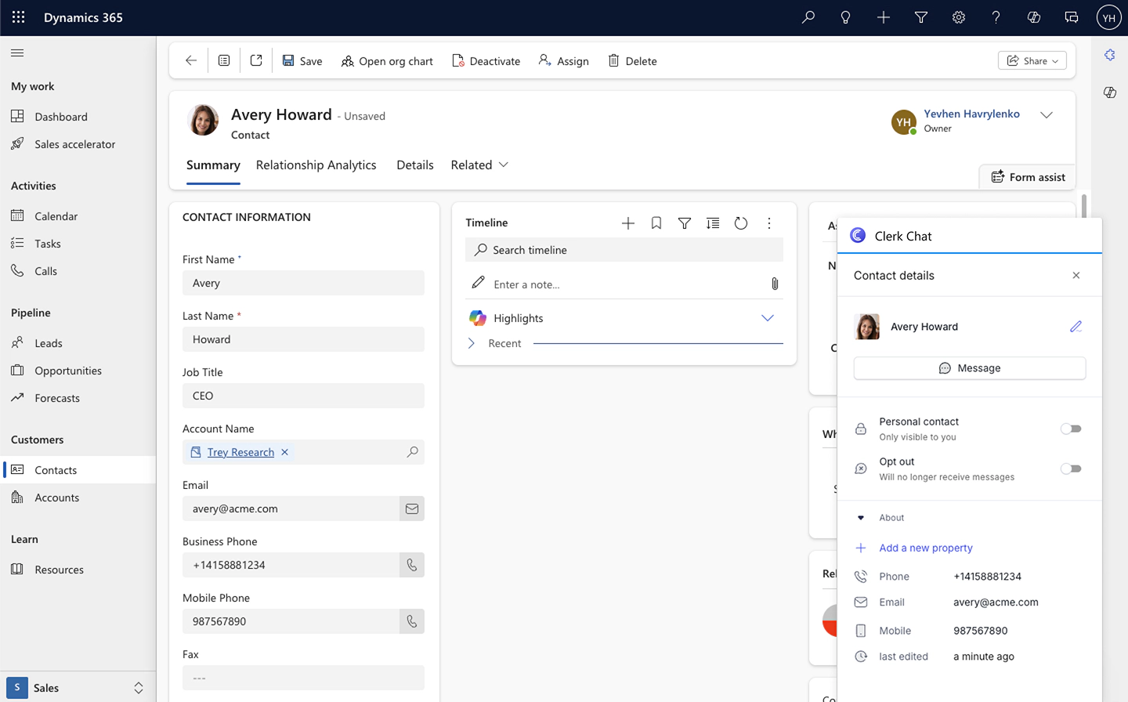Filter the timeline entries
The image size is (1128, 702).
coord(684,223)
